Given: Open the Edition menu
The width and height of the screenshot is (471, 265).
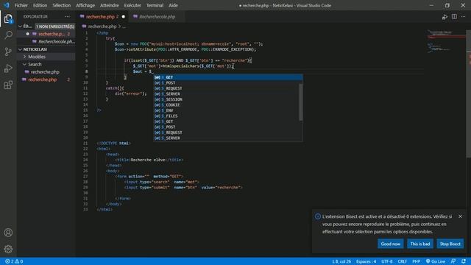Looking at the screenshot, I should point(40,5).
